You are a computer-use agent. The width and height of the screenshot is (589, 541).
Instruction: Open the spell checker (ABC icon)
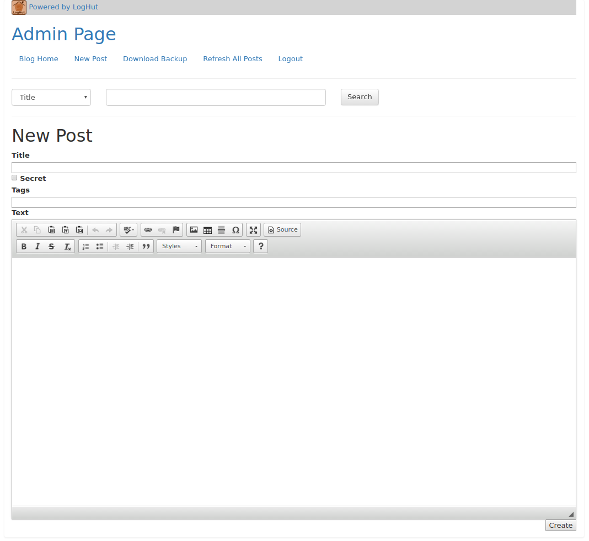(x=127, y=229)
